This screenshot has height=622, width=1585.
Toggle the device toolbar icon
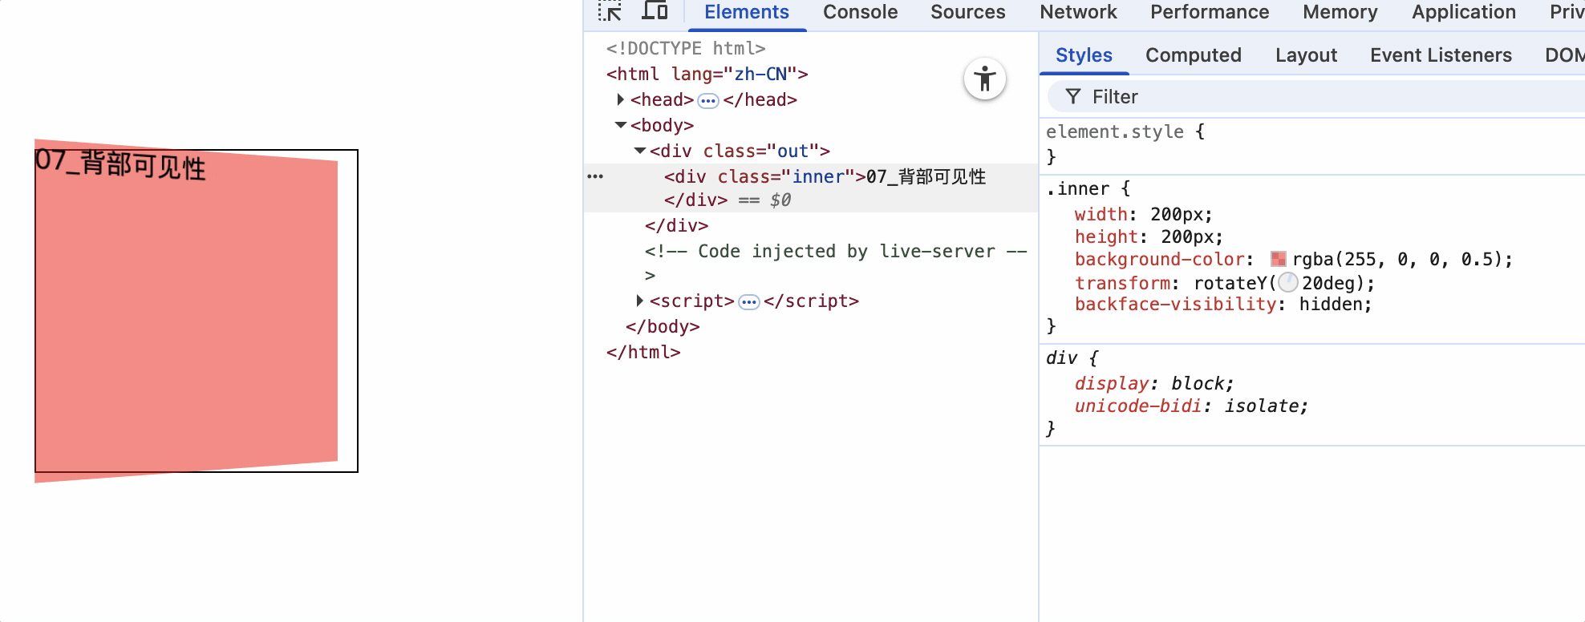(655, 11)
